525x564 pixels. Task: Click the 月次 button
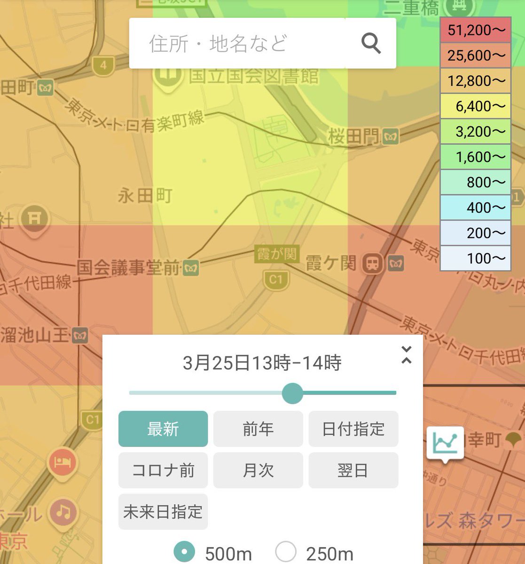[258, 470]
